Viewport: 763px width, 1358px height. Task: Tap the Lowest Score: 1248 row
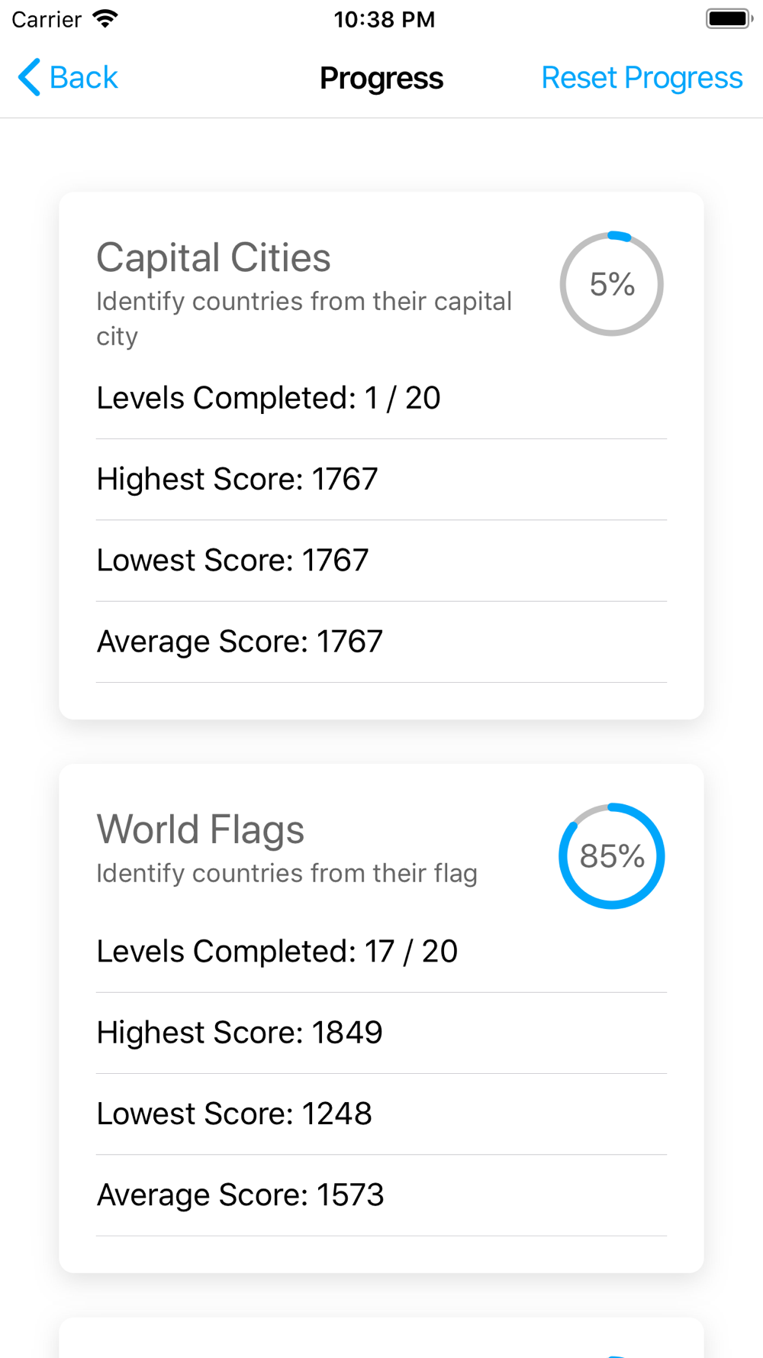[381, 1114]
